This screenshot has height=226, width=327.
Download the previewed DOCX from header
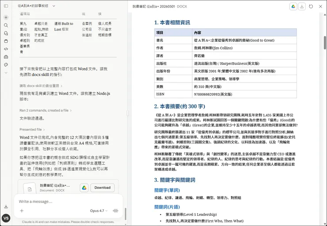pyautogui.click(x=301, y=7)
